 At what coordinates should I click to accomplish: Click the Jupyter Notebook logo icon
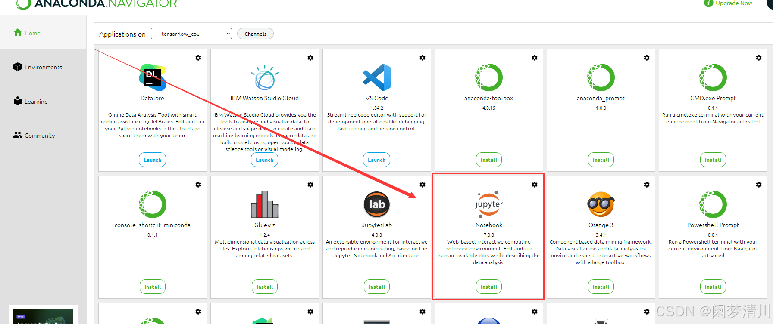(x=489, y=204)
